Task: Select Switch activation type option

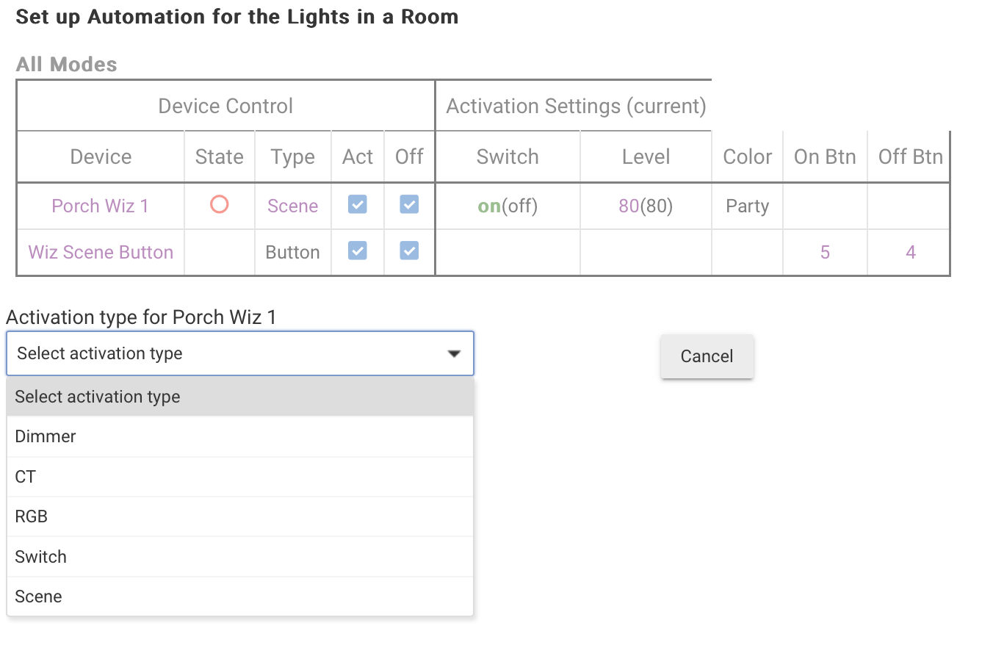Action: [41, 557]
